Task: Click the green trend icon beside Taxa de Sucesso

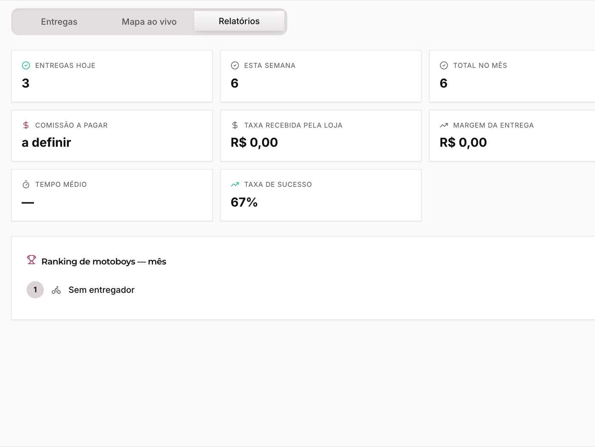Action: click(235, 184)
